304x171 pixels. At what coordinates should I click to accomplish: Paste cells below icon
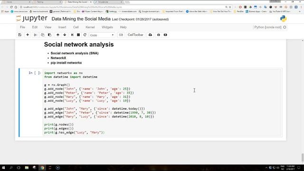(49, 35)
